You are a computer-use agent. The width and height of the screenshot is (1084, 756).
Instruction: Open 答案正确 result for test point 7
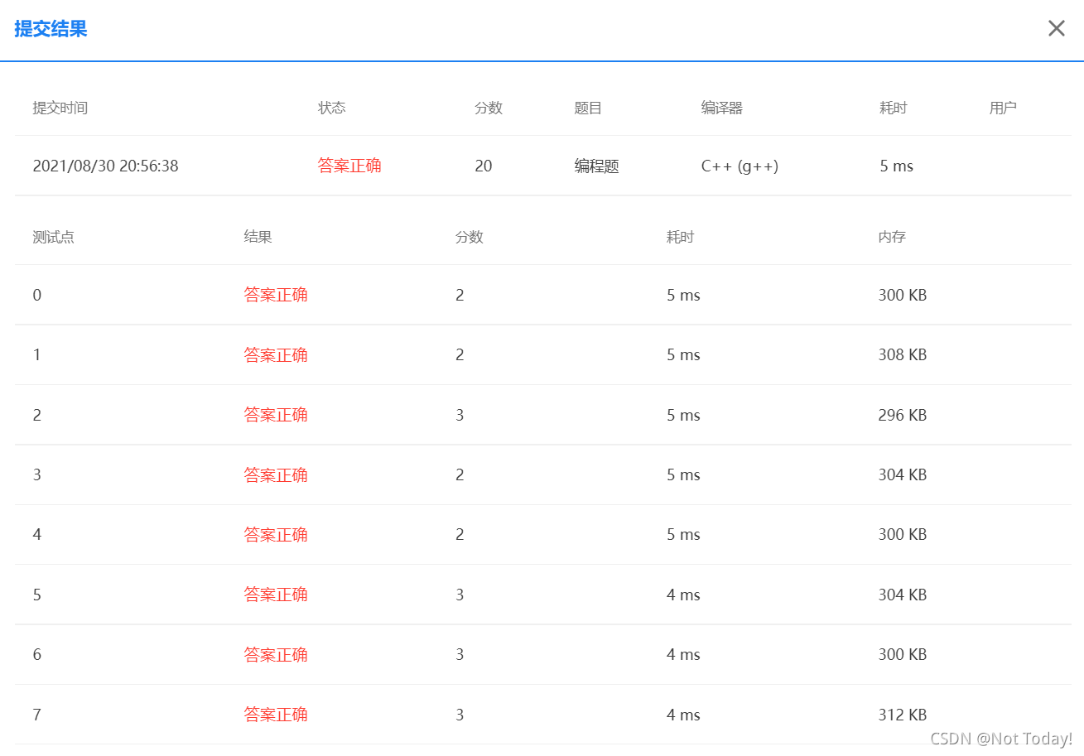point(276,714)
